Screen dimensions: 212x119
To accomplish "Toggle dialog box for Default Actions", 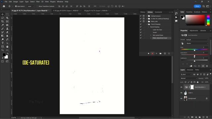I will point(143,16).
